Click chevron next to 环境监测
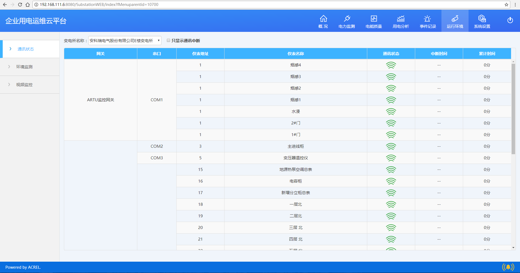This screenshot has width=520, height=273. click(9, 67)
